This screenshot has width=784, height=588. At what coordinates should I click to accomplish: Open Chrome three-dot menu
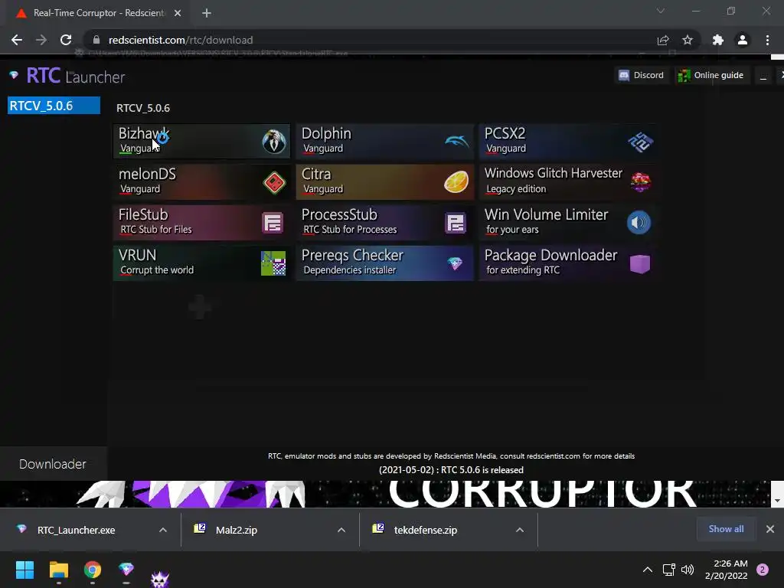pos(767,40)
